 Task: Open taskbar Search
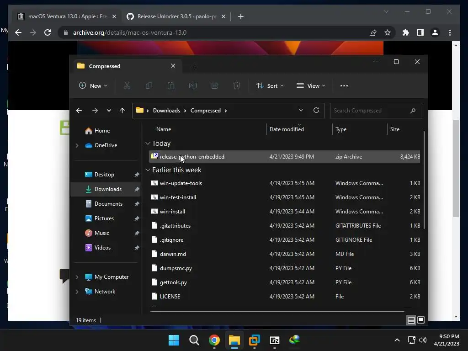(x=194, y=340)
